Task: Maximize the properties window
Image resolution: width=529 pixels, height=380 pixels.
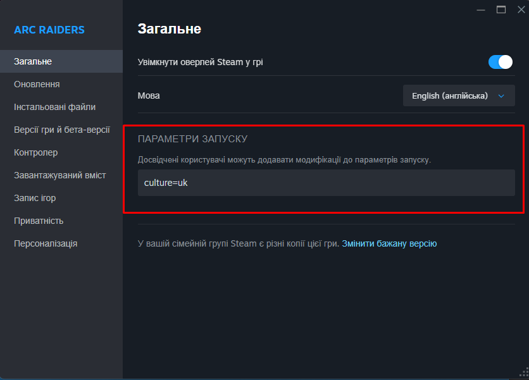Action: (x=501, y=9)
